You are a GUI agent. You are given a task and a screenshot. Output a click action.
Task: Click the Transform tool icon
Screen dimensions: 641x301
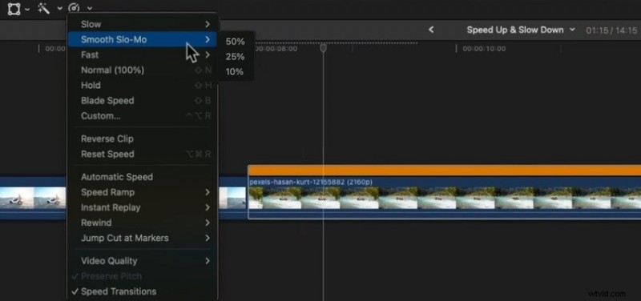[14, 8]
